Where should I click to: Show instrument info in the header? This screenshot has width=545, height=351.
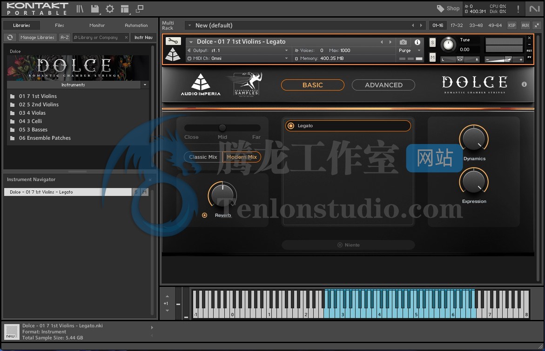click(417, 42)
